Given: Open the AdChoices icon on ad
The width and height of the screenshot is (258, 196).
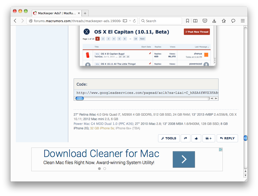Looking at the screenshot, I should 221,150.
